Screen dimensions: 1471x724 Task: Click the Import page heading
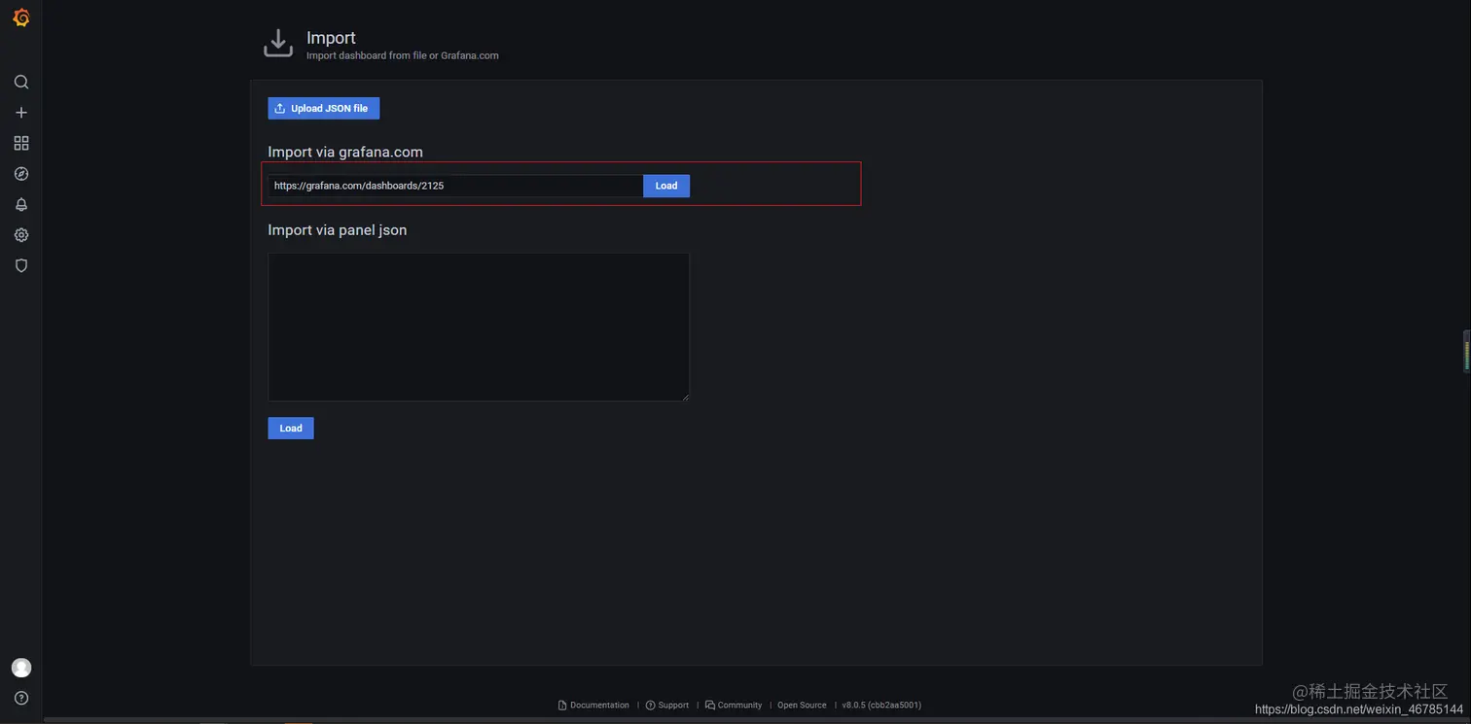(x=331, y=38)
